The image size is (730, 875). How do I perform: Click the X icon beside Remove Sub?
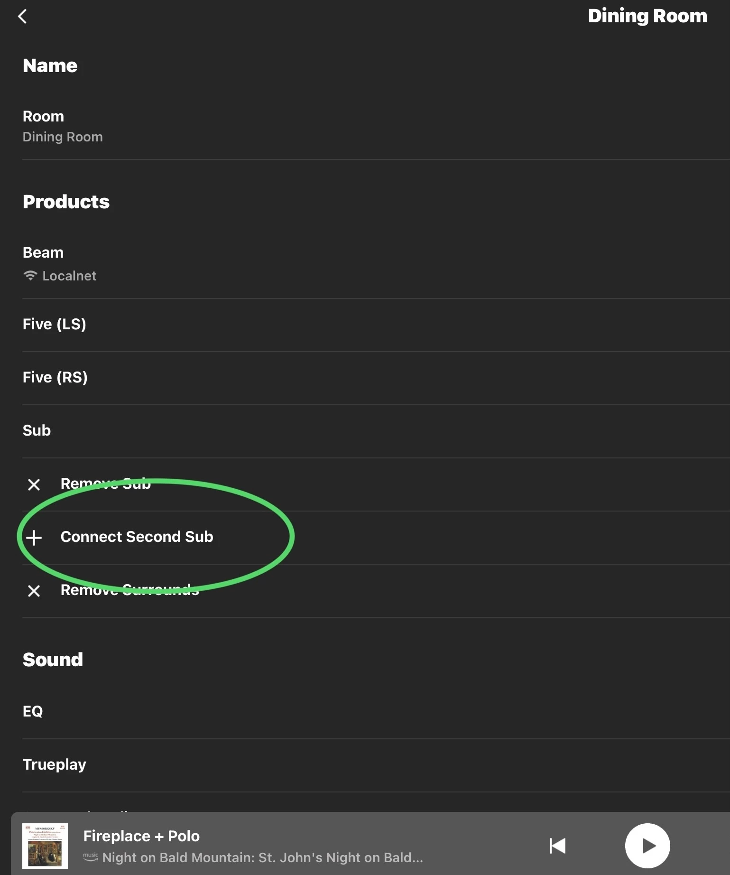[34, 484]
